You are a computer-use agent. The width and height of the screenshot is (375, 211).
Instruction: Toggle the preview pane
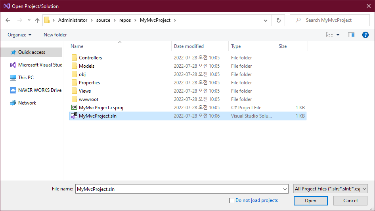coord(351,35)
